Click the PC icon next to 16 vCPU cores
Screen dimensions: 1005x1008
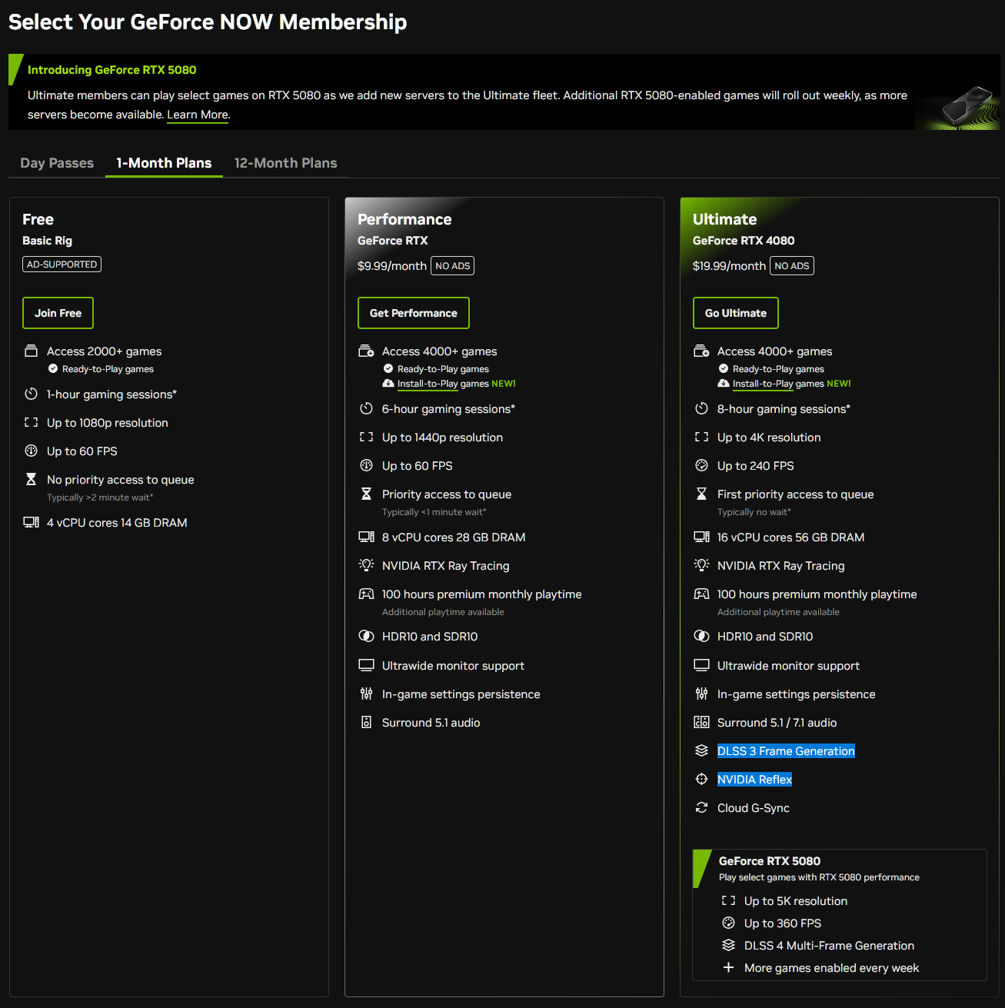(x=701, y=537)
